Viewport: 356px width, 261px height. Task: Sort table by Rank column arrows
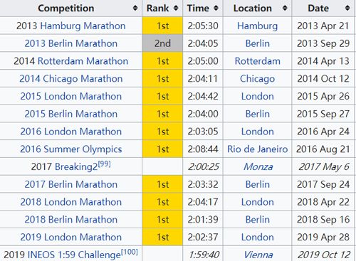(x=176, y=9)
